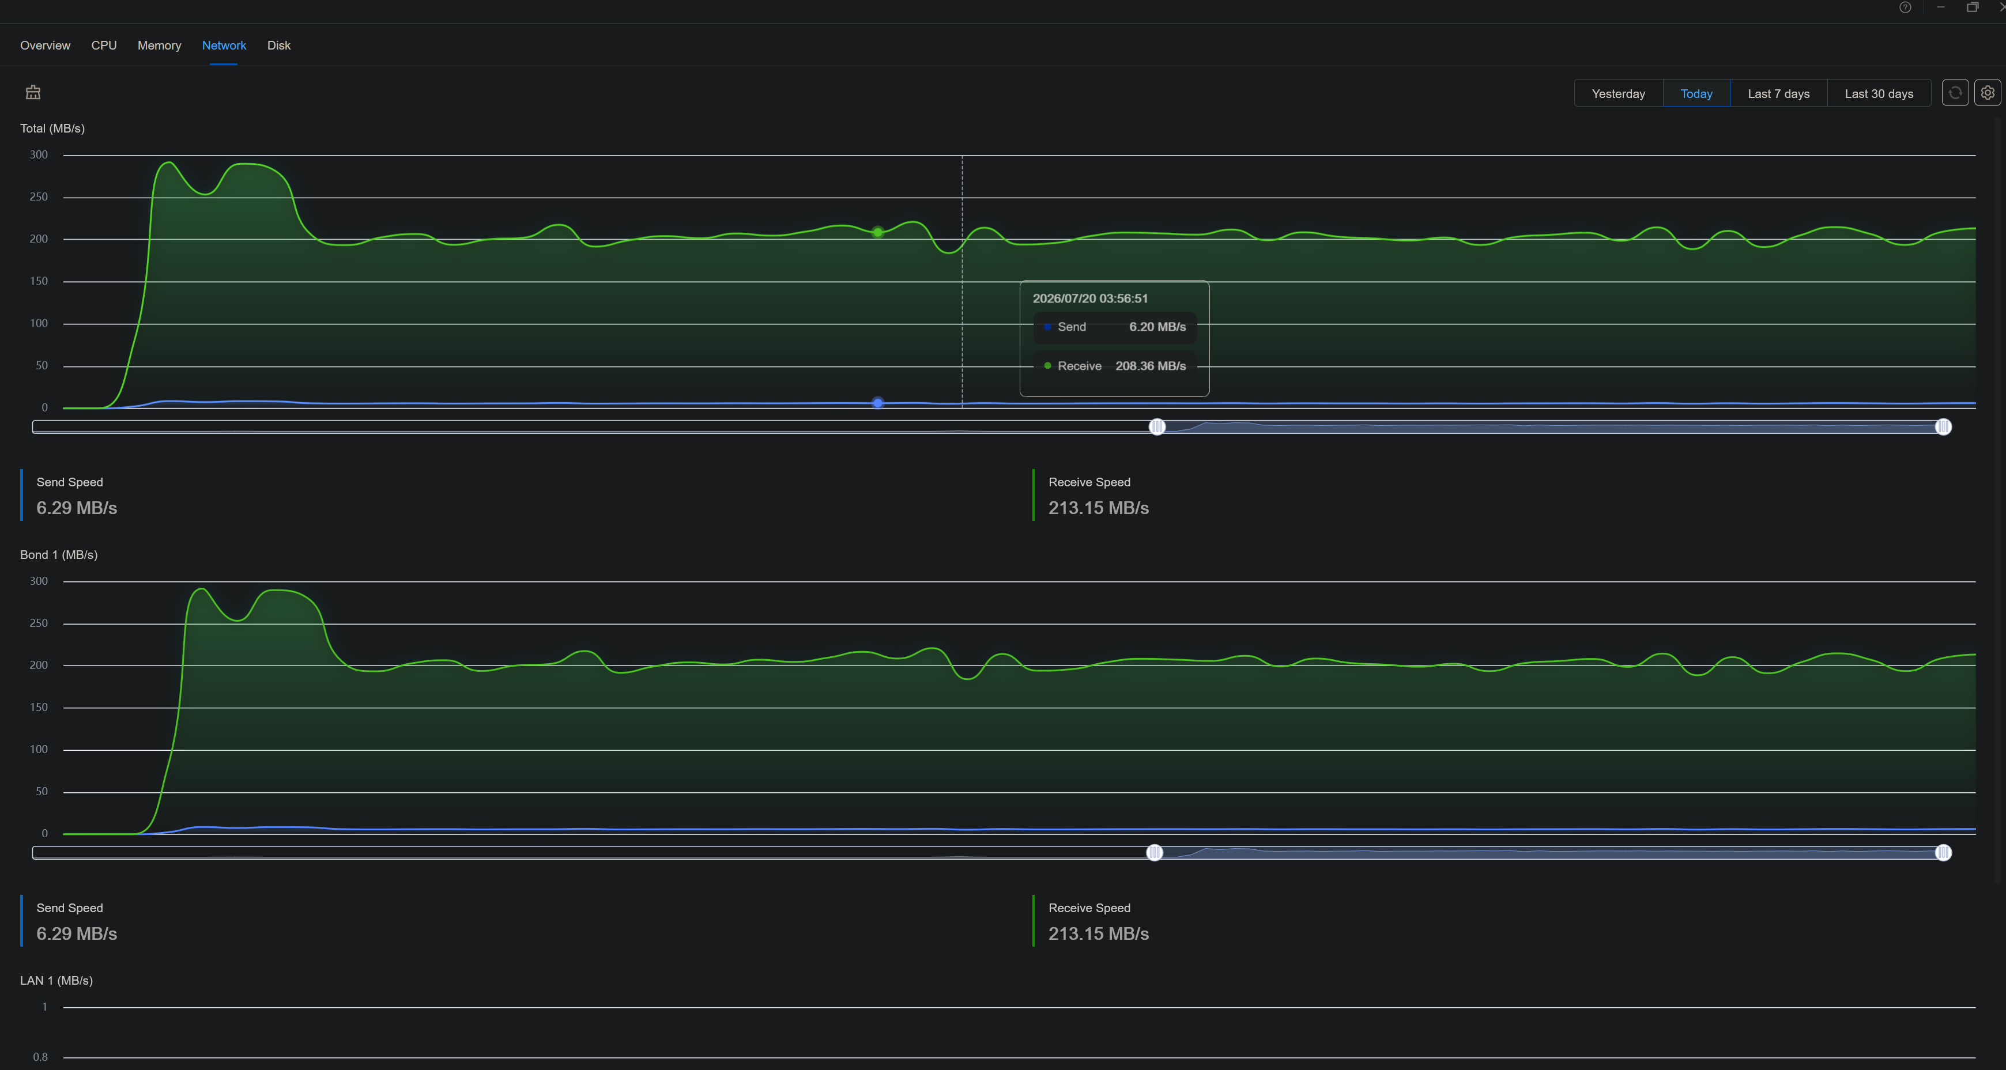2006x1070 pixels.
Task: Open the settings gear icon
Action: pyautogui.click(x=1988, y=93)
